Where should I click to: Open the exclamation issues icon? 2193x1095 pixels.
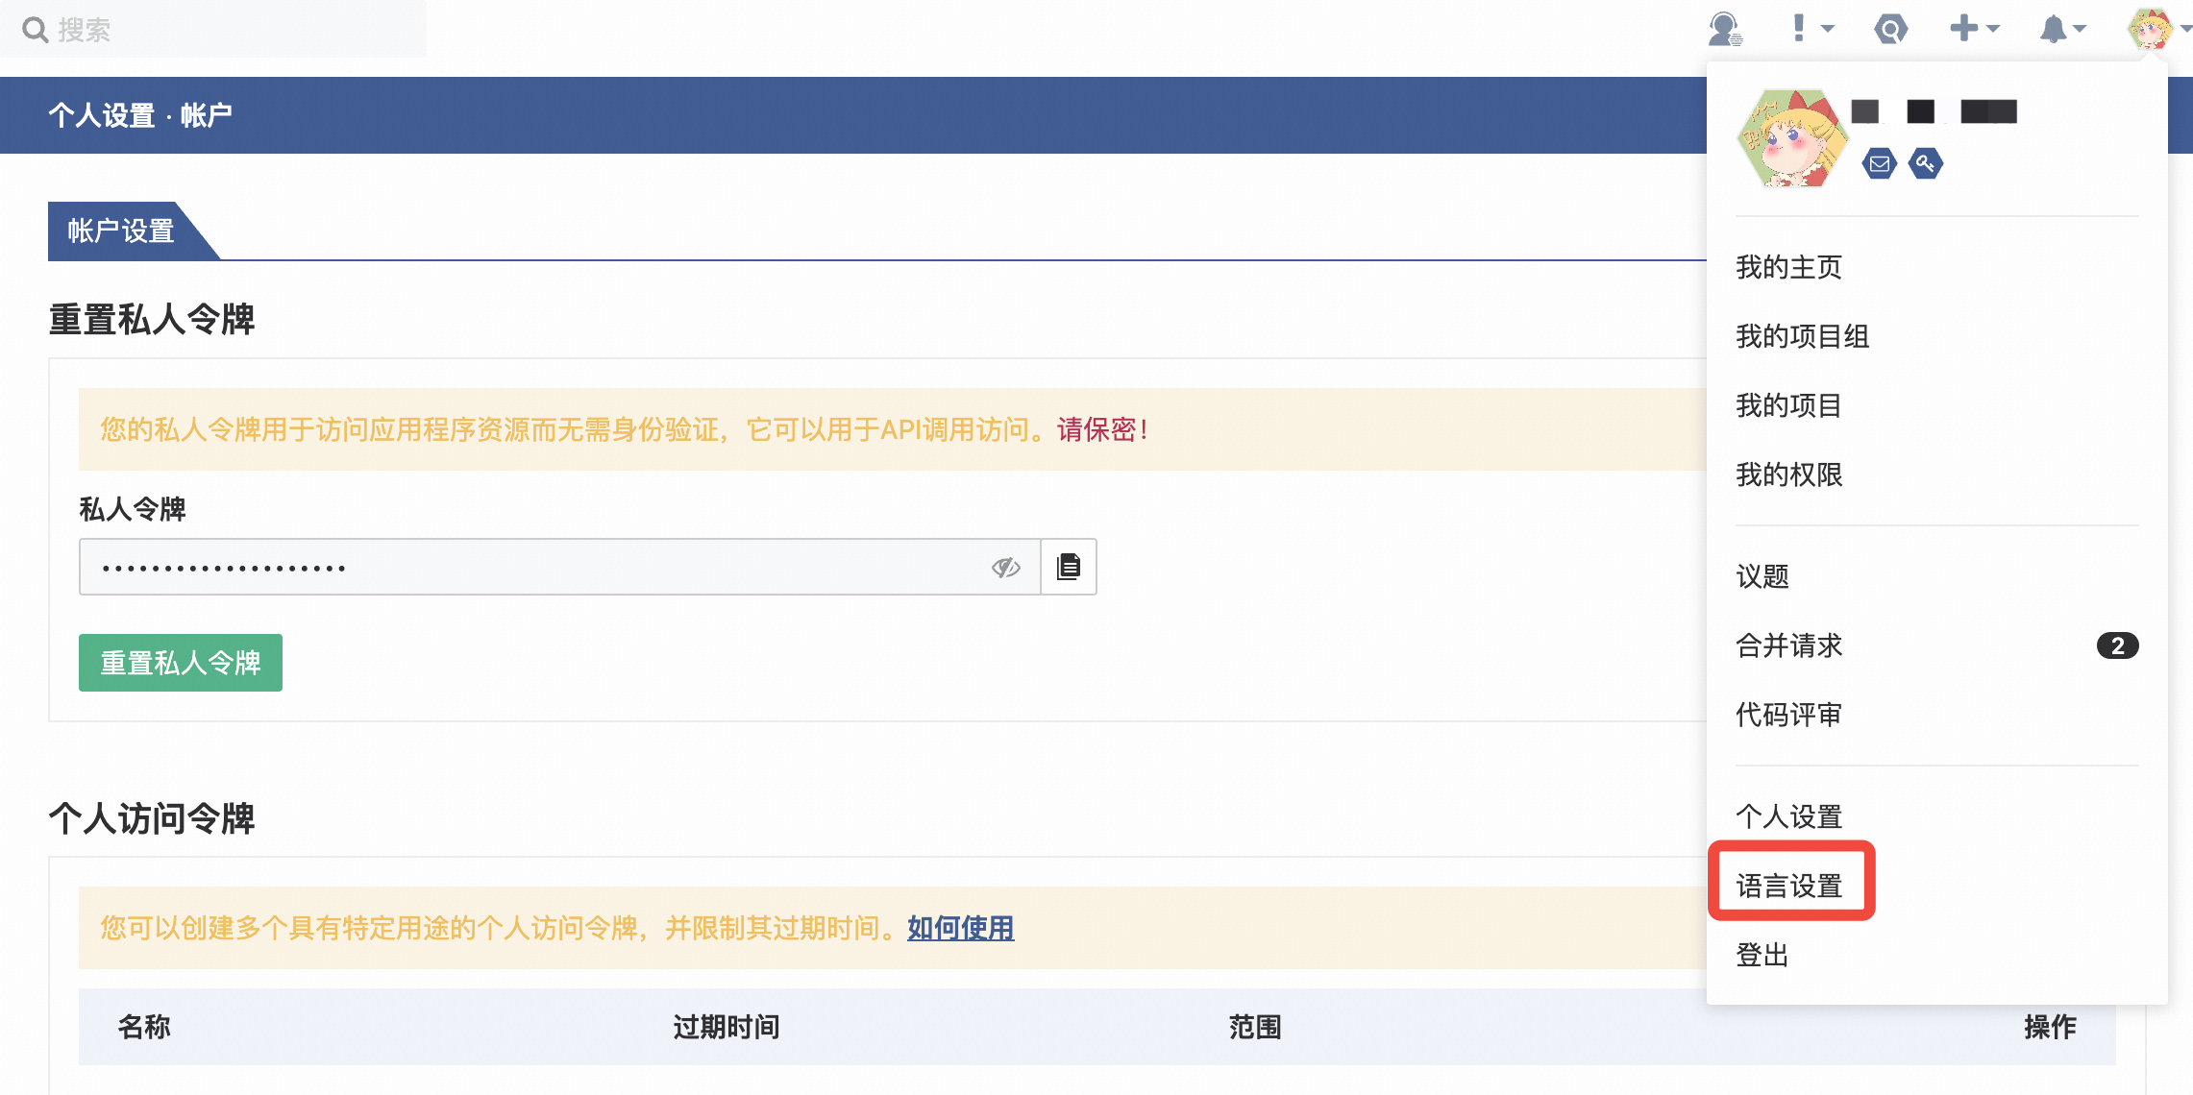coord(1800,28)
